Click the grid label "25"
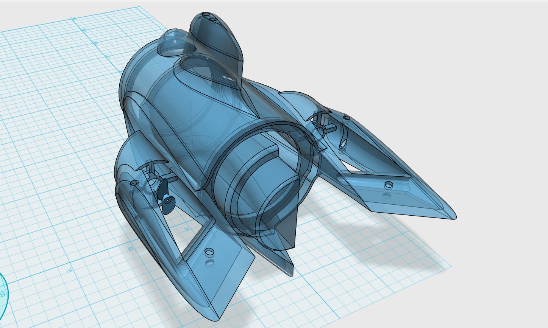The height and width of the screenshot is (328, 548). pyautogui.click(x=186, y=229)
